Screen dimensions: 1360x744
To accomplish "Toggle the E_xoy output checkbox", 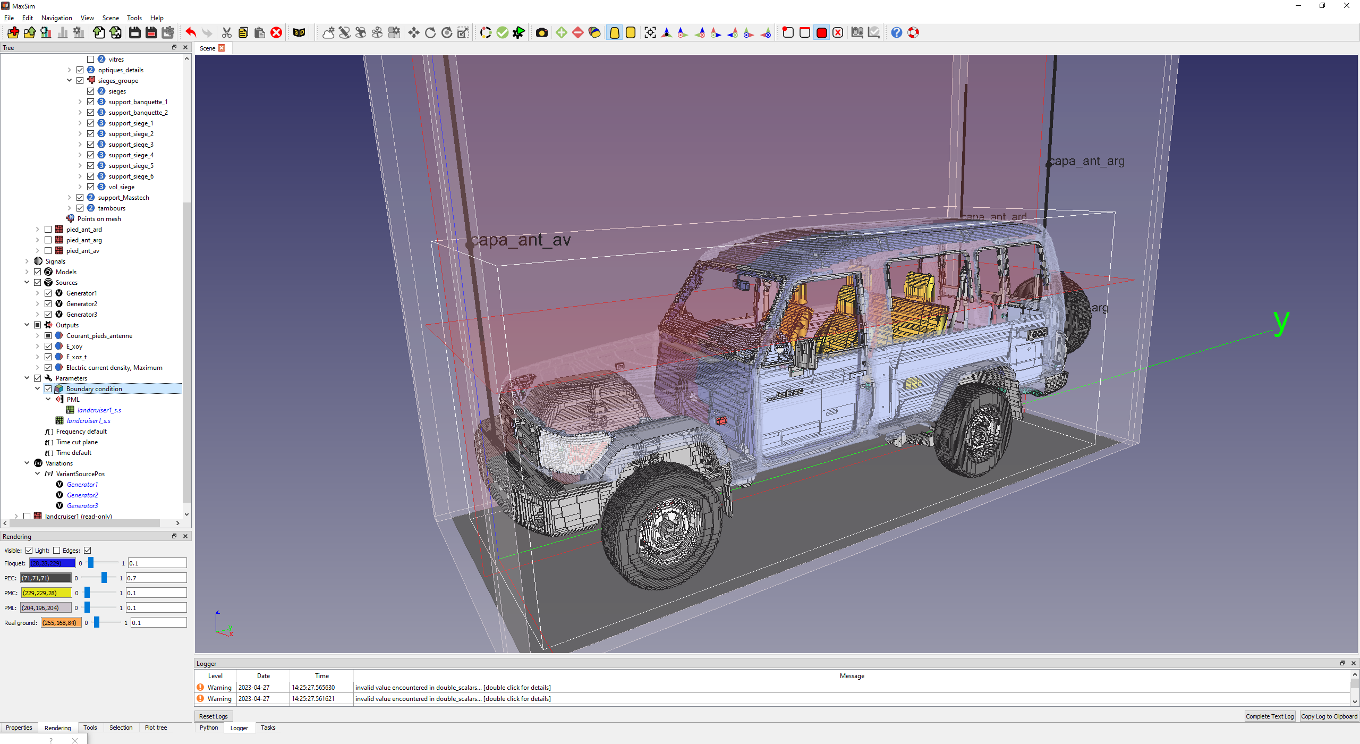I will tap(48, 346).
